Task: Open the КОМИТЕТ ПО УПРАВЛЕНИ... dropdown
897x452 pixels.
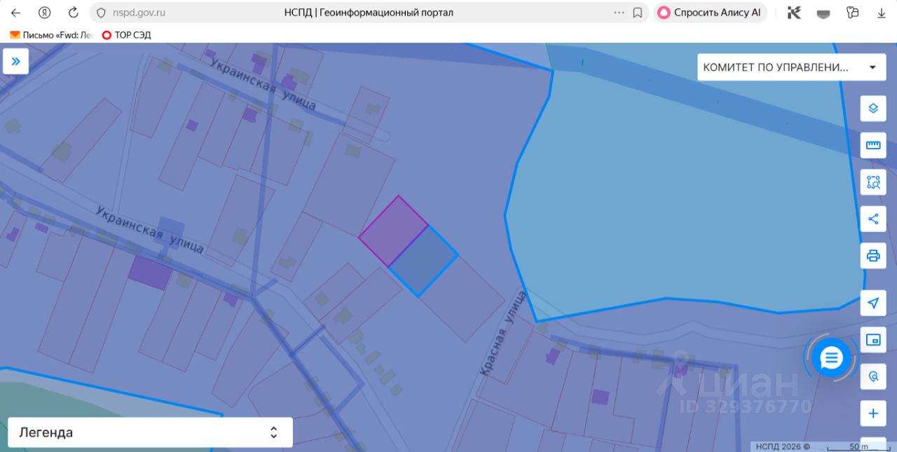Action: 791,67
